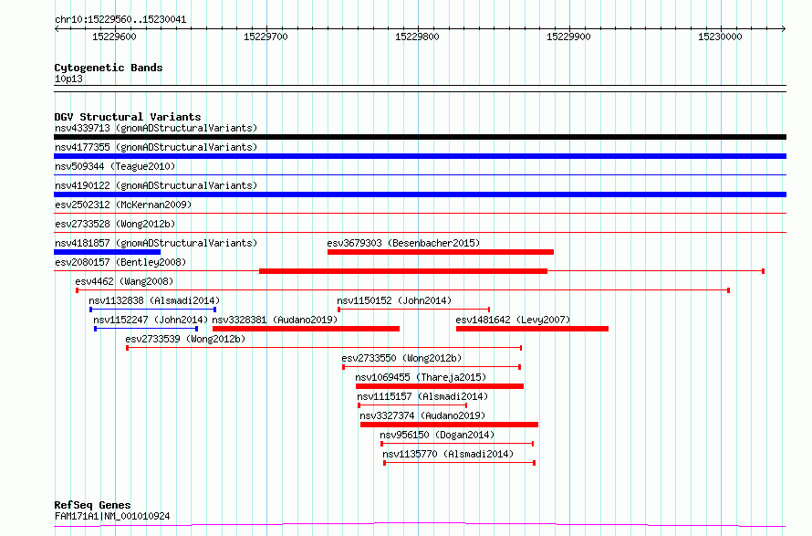Screen dimensions: 812x536
Task: Select esv2502312 (McKernan2009) variant label
Action: click(x=123, y=205)
